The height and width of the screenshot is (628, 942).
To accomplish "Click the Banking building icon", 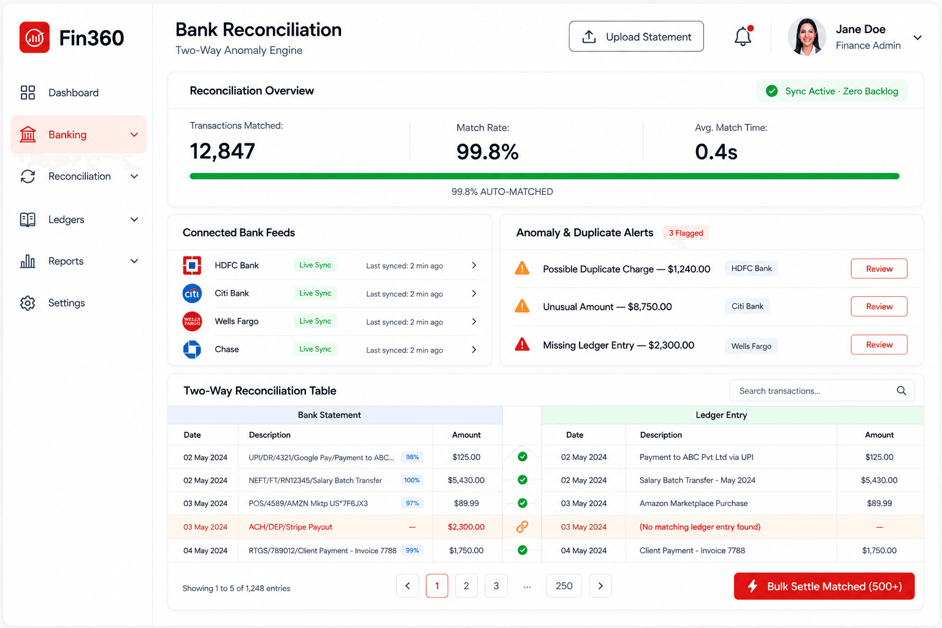I will click(28, 134).
